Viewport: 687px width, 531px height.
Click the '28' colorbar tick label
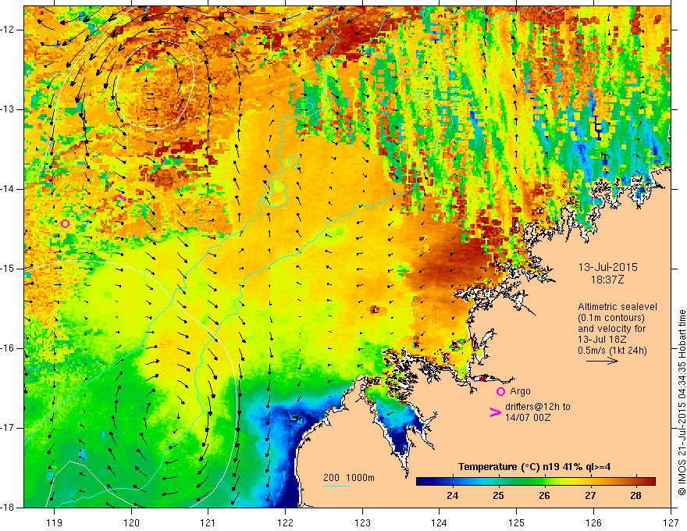tap(635, 496)
